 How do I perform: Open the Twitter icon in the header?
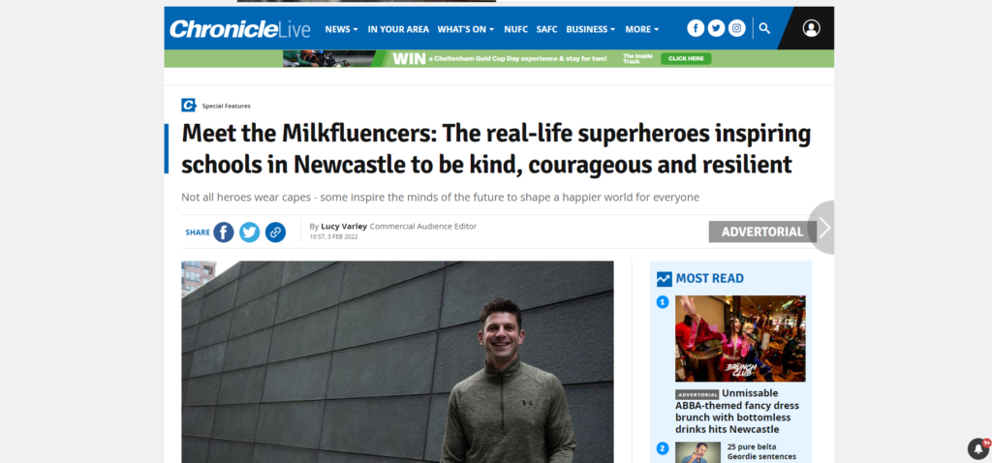(x=716, y=28)
